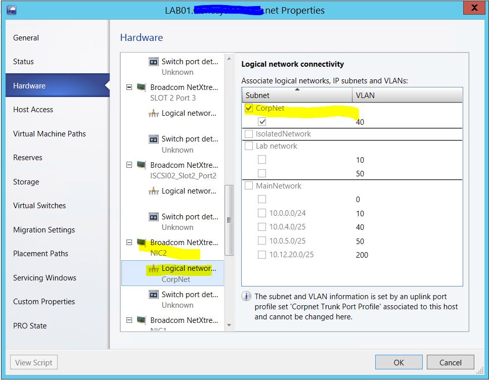Click the hardware tree scrollbar thumb
This screenshot has height=380, width=489.
229,220
